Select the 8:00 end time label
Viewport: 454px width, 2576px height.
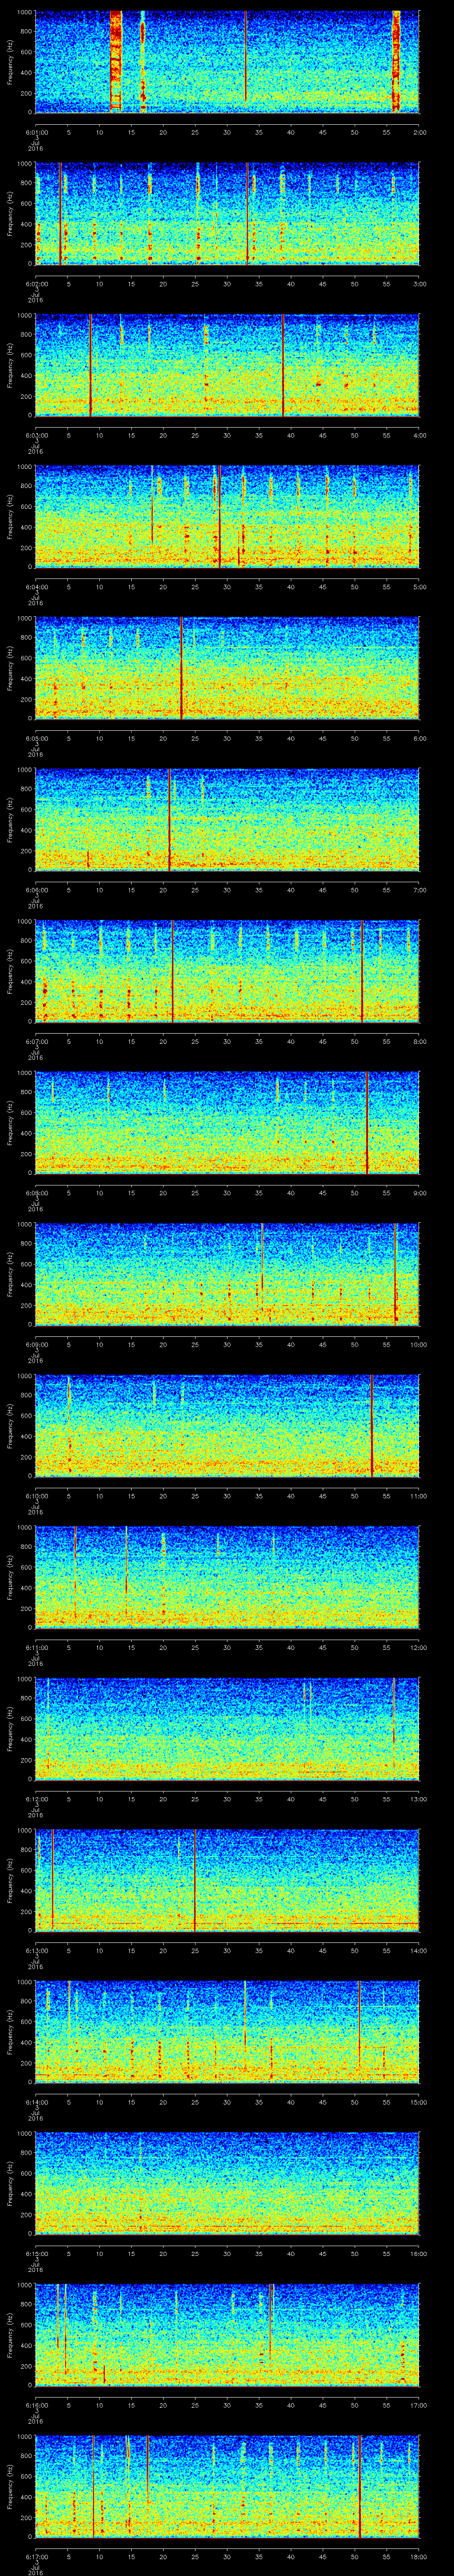pyautogui.click(x=419, y=1041)
